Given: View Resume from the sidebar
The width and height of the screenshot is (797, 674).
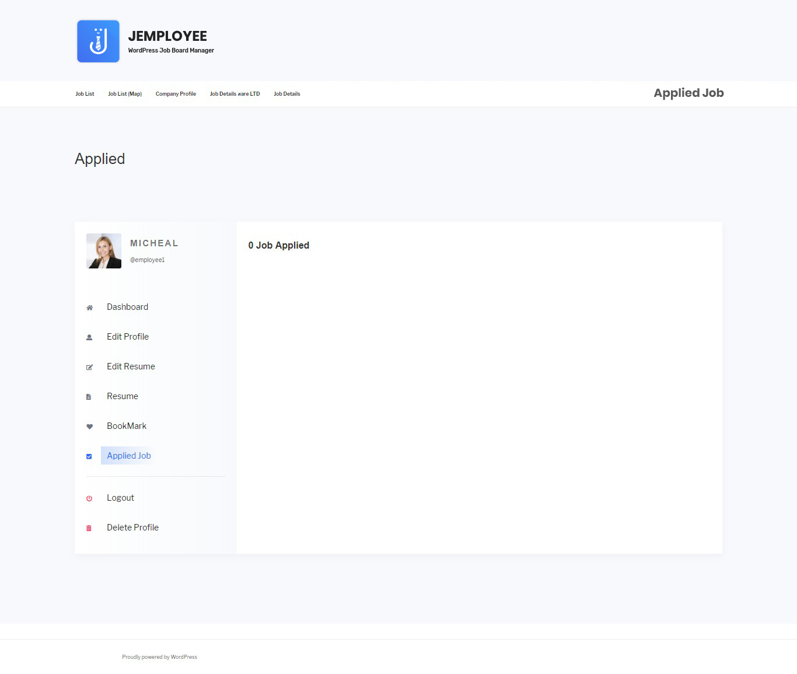Looking at the screenshot, I should click(x=123, y=396).
